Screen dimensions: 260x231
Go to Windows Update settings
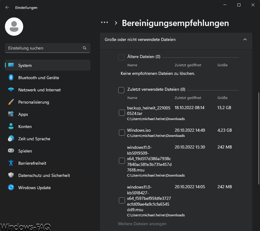(x=48, y=188)
